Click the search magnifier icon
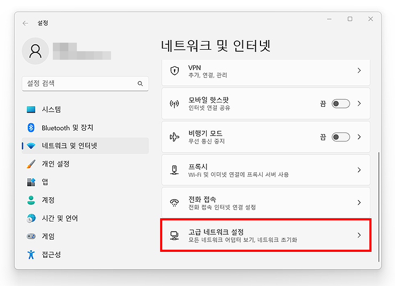The width and height of the screenshot is (395, 286). [140, 84]
